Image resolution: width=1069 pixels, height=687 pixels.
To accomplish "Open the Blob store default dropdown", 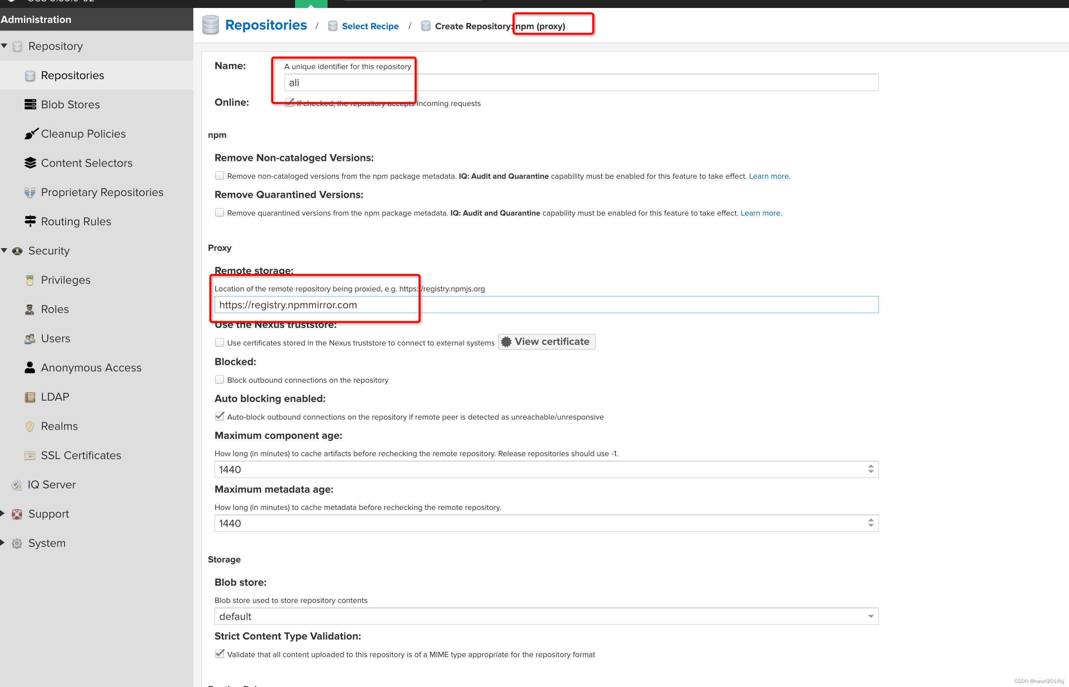I will pos(870,617).
